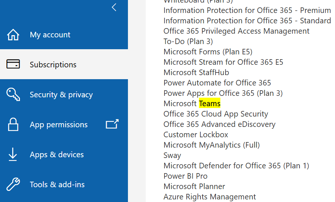This screenshot has height=202, width=335.
Task: Click the external link icon next to App permissions
Action: [112, 124]
